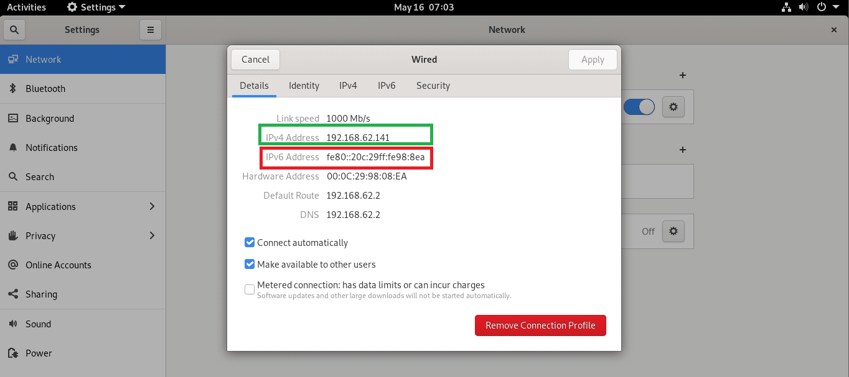Enable the Metered connection option
The image size is (849, 377).
click(x=250, y=289)
